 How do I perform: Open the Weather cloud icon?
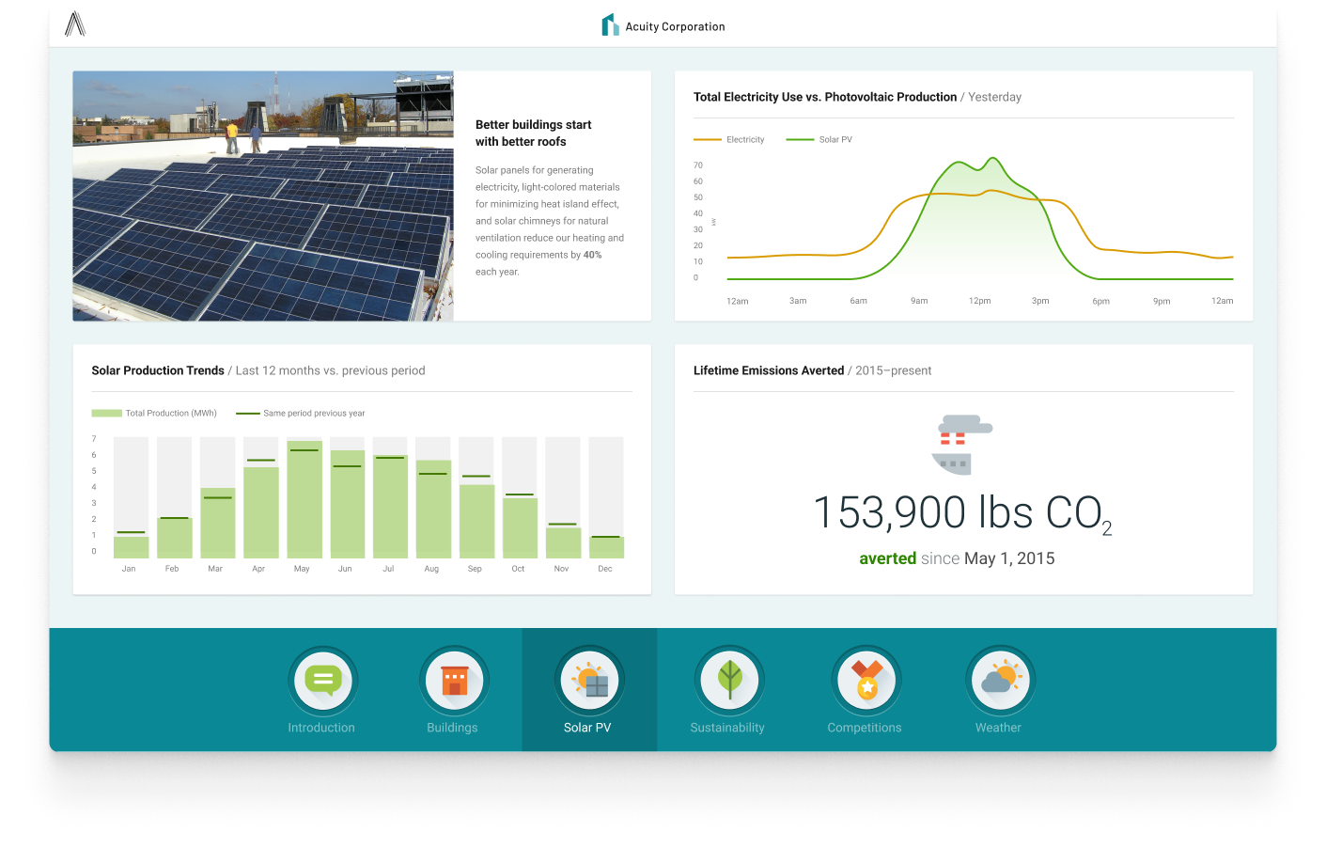click(x=1000, y=681)
